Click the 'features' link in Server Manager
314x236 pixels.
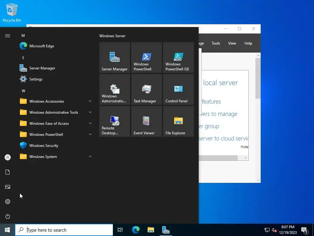coord(211,101)
